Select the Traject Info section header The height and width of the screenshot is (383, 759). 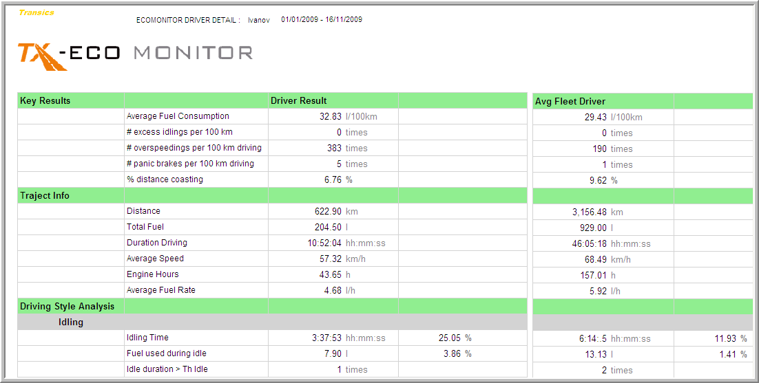point(45,196)
